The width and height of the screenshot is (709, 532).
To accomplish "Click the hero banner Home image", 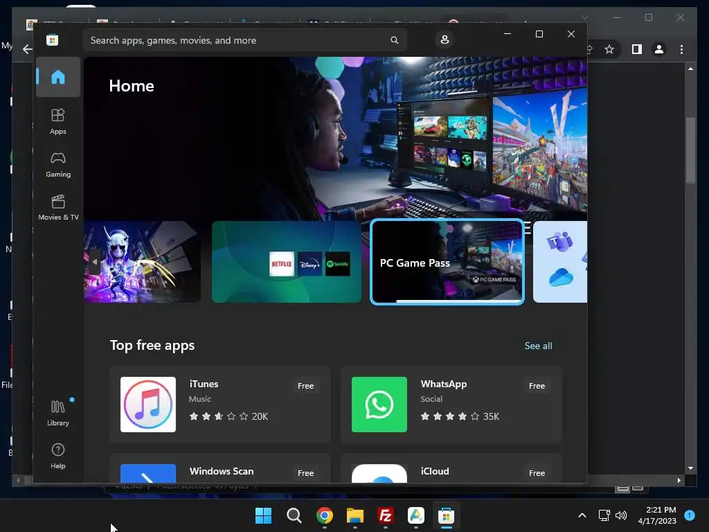I will [336, 139].
